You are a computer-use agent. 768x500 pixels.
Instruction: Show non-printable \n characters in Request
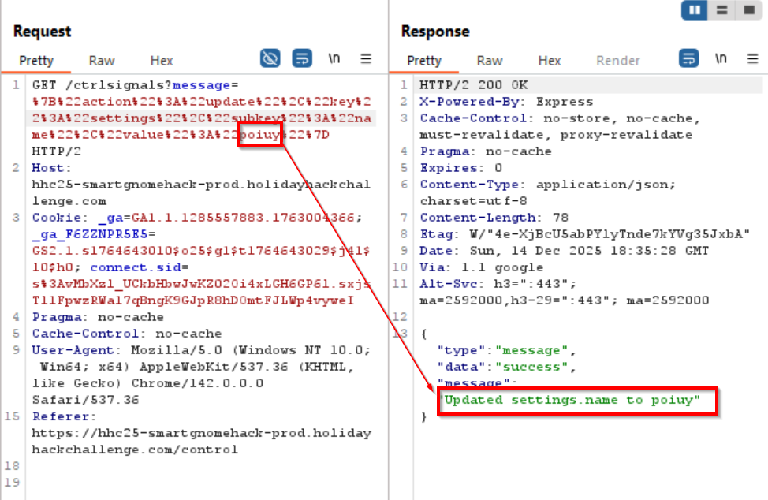(x=334, y=58)
